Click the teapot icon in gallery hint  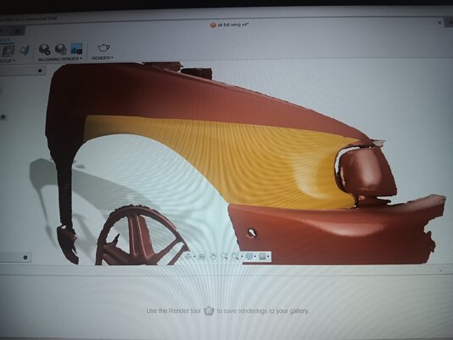(x=209, y=311)
